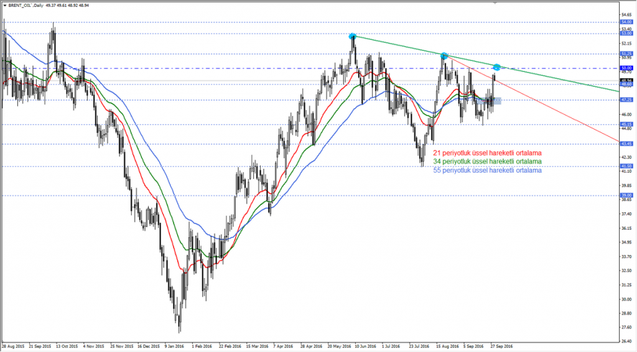Click the 50.00 dash-dot level price label

point(626,68)
